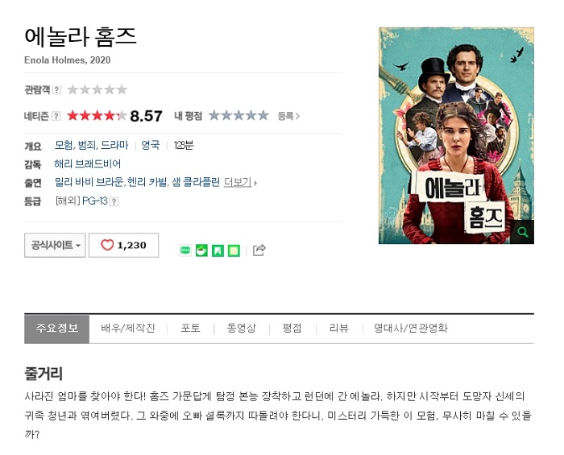Share to Naver Cafe coffee-cup icon
This screenshot has height=455, width=564.
tap(201, 250)
